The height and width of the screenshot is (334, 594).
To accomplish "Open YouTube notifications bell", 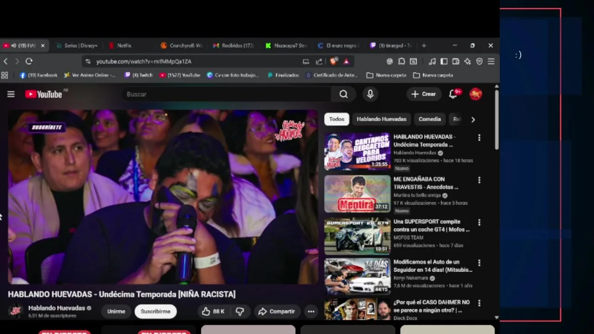I will click(x=453, y=94).
